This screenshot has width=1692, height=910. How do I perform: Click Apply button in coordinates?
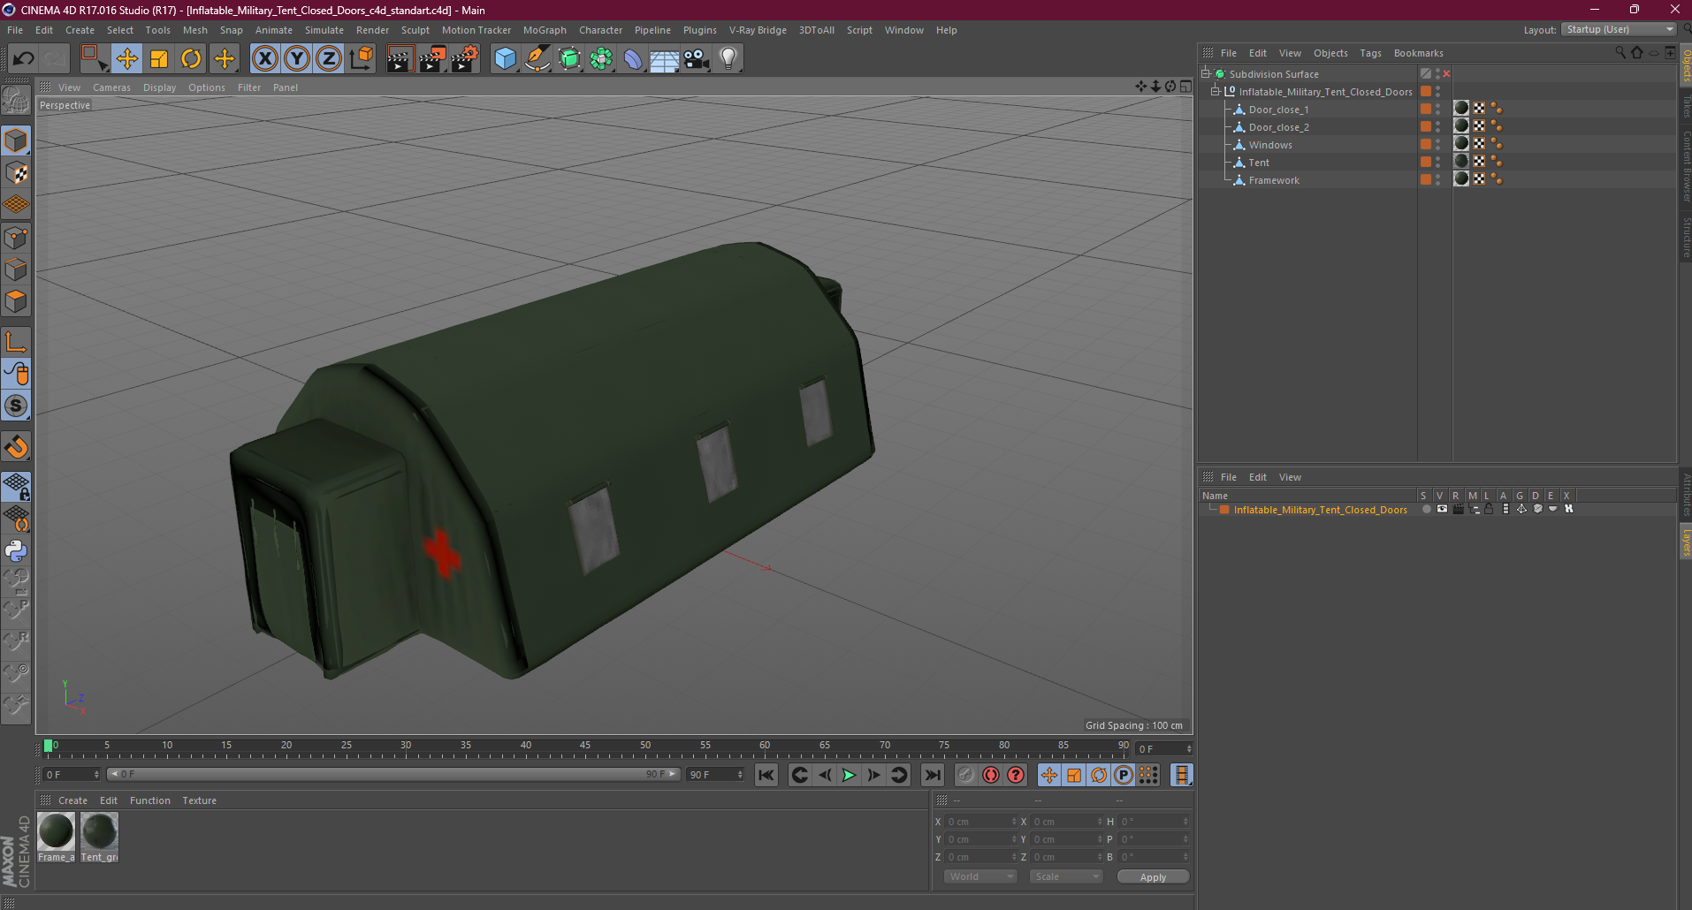(1153, 877)
